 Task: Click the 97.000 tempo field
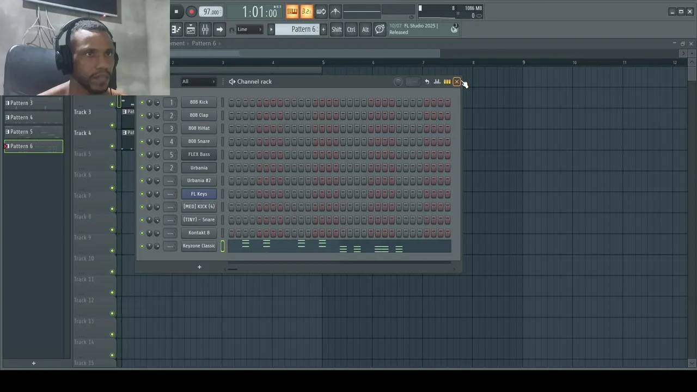click(211, 12)
